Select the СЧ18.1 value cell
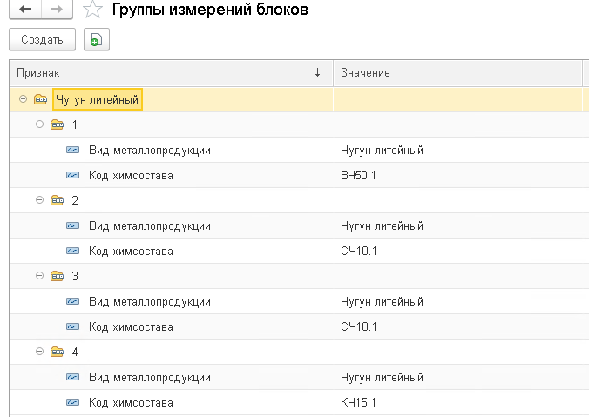Viewport: 589px width, 417px height. (359, 327)
